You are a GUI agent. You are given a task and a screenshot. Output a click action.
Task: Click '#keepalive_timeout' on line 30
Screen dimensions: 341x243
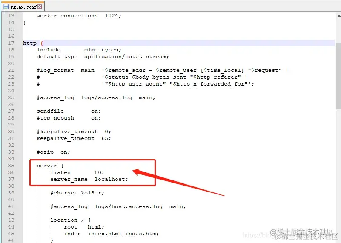[x=67, y=132]
